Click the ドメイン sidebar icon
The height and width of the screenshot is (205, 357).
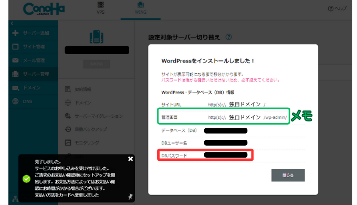[x=15, y=88]
